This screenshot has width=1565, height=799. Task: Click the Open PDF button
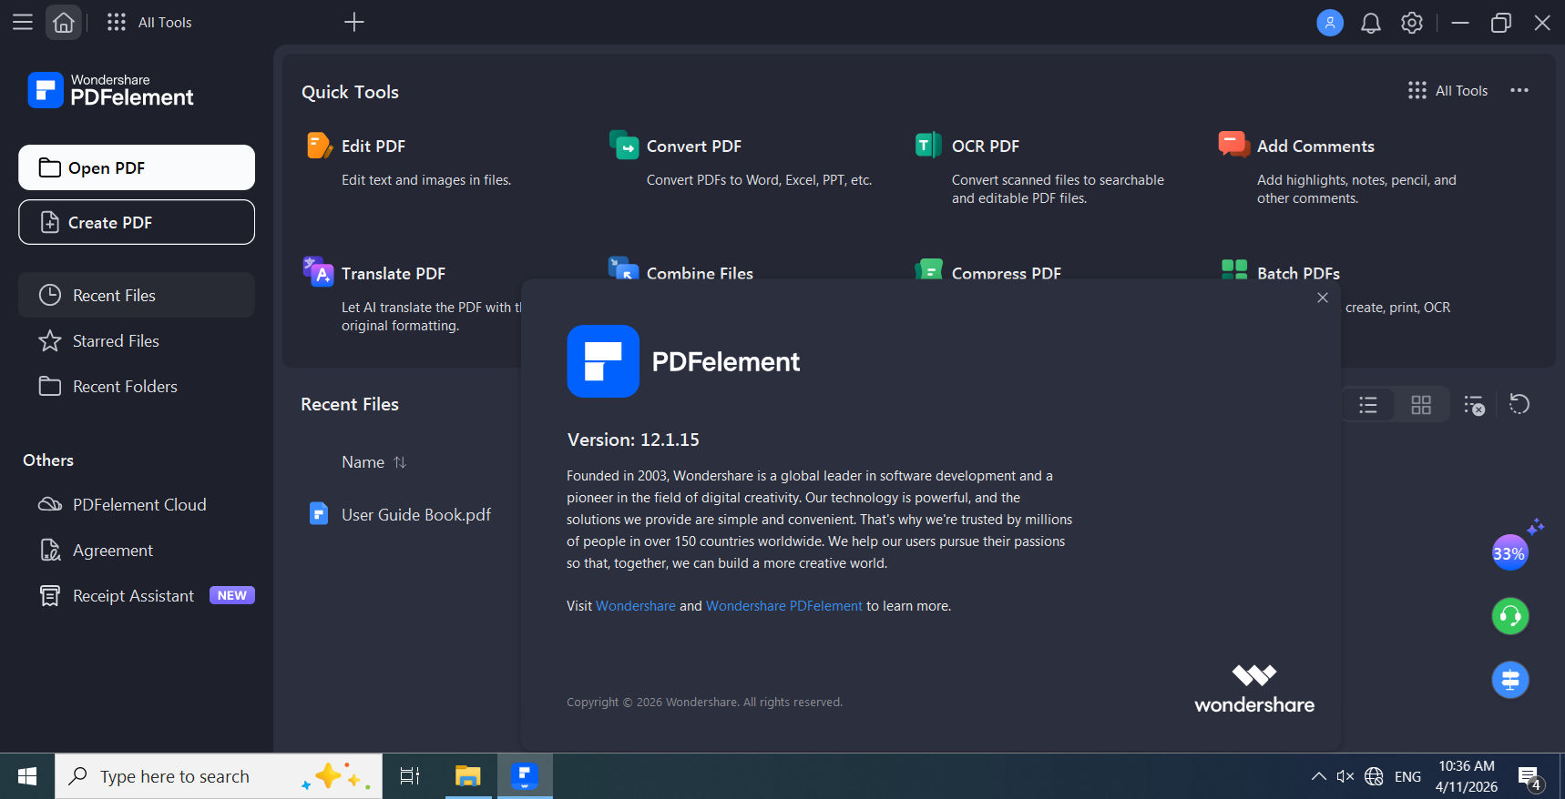pos(137,167)
